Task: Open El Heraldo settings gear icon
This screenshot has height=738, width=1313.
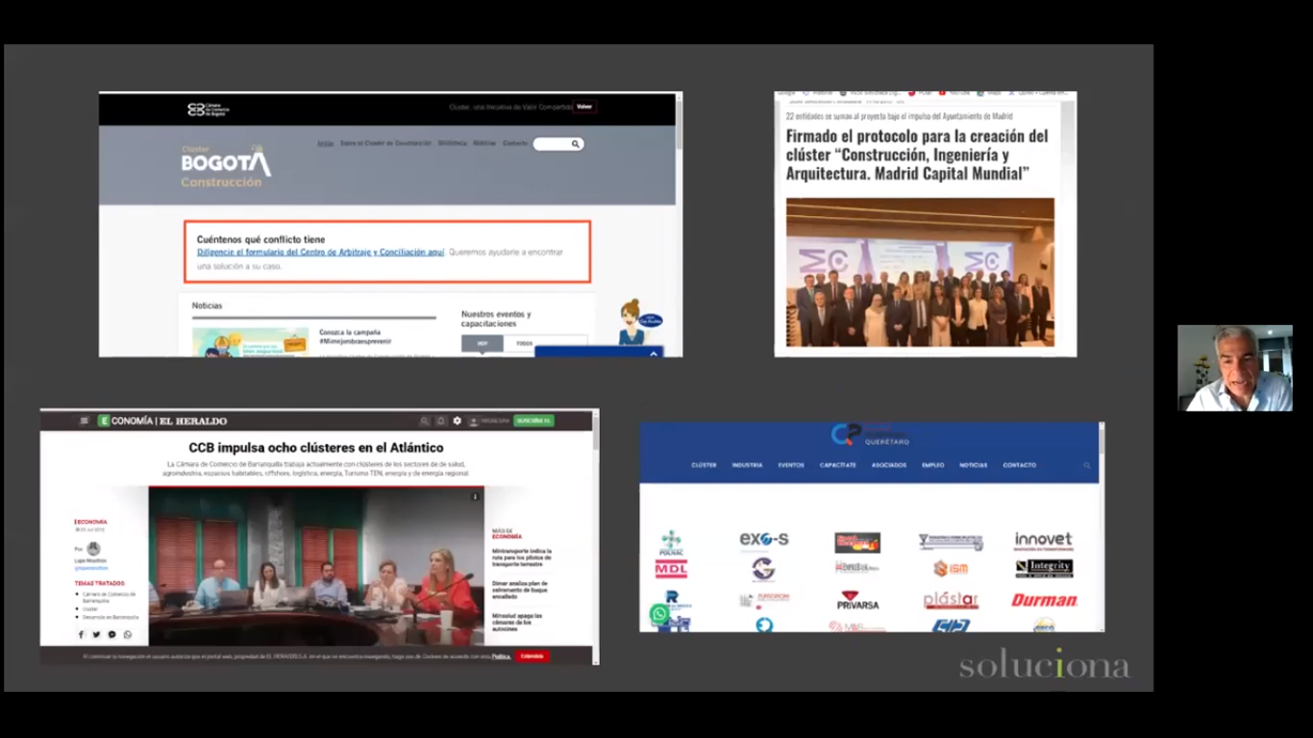Action: click(x=458, y=421)
